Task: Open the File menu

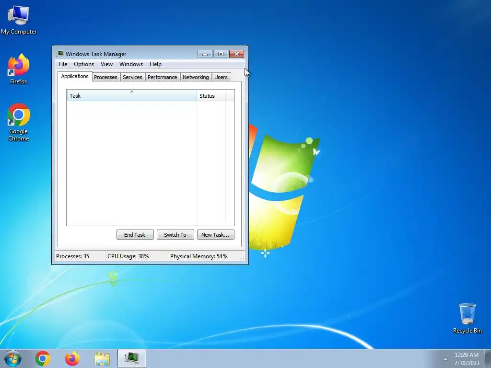Action: point(63,64)
